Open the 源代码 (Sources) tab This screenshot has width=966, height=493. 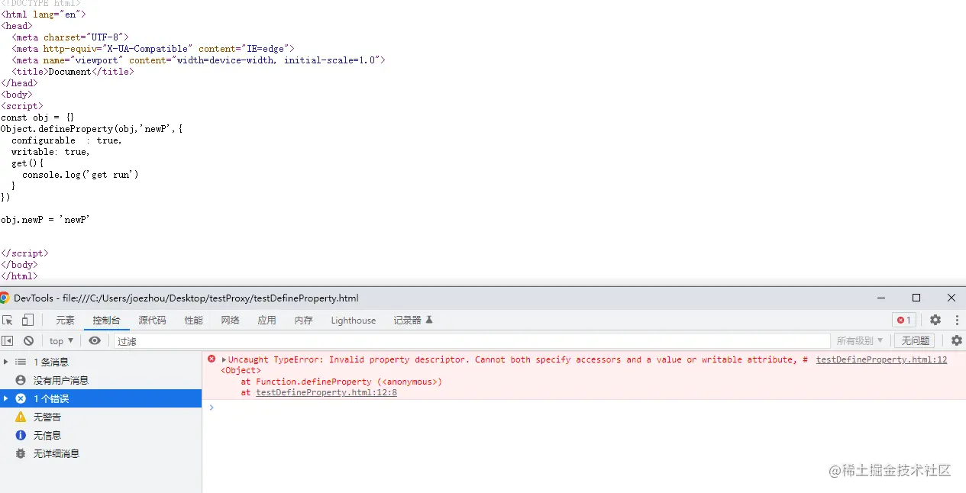click(152, 321)
